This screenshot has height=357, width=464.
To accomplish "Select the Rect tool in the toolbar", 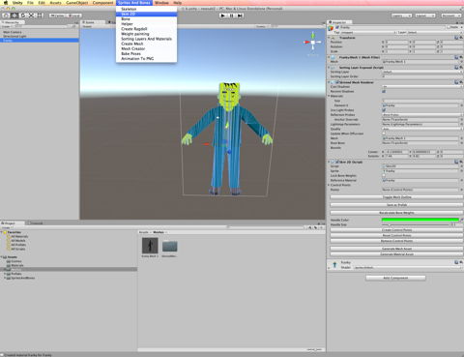I will point(40,15).
